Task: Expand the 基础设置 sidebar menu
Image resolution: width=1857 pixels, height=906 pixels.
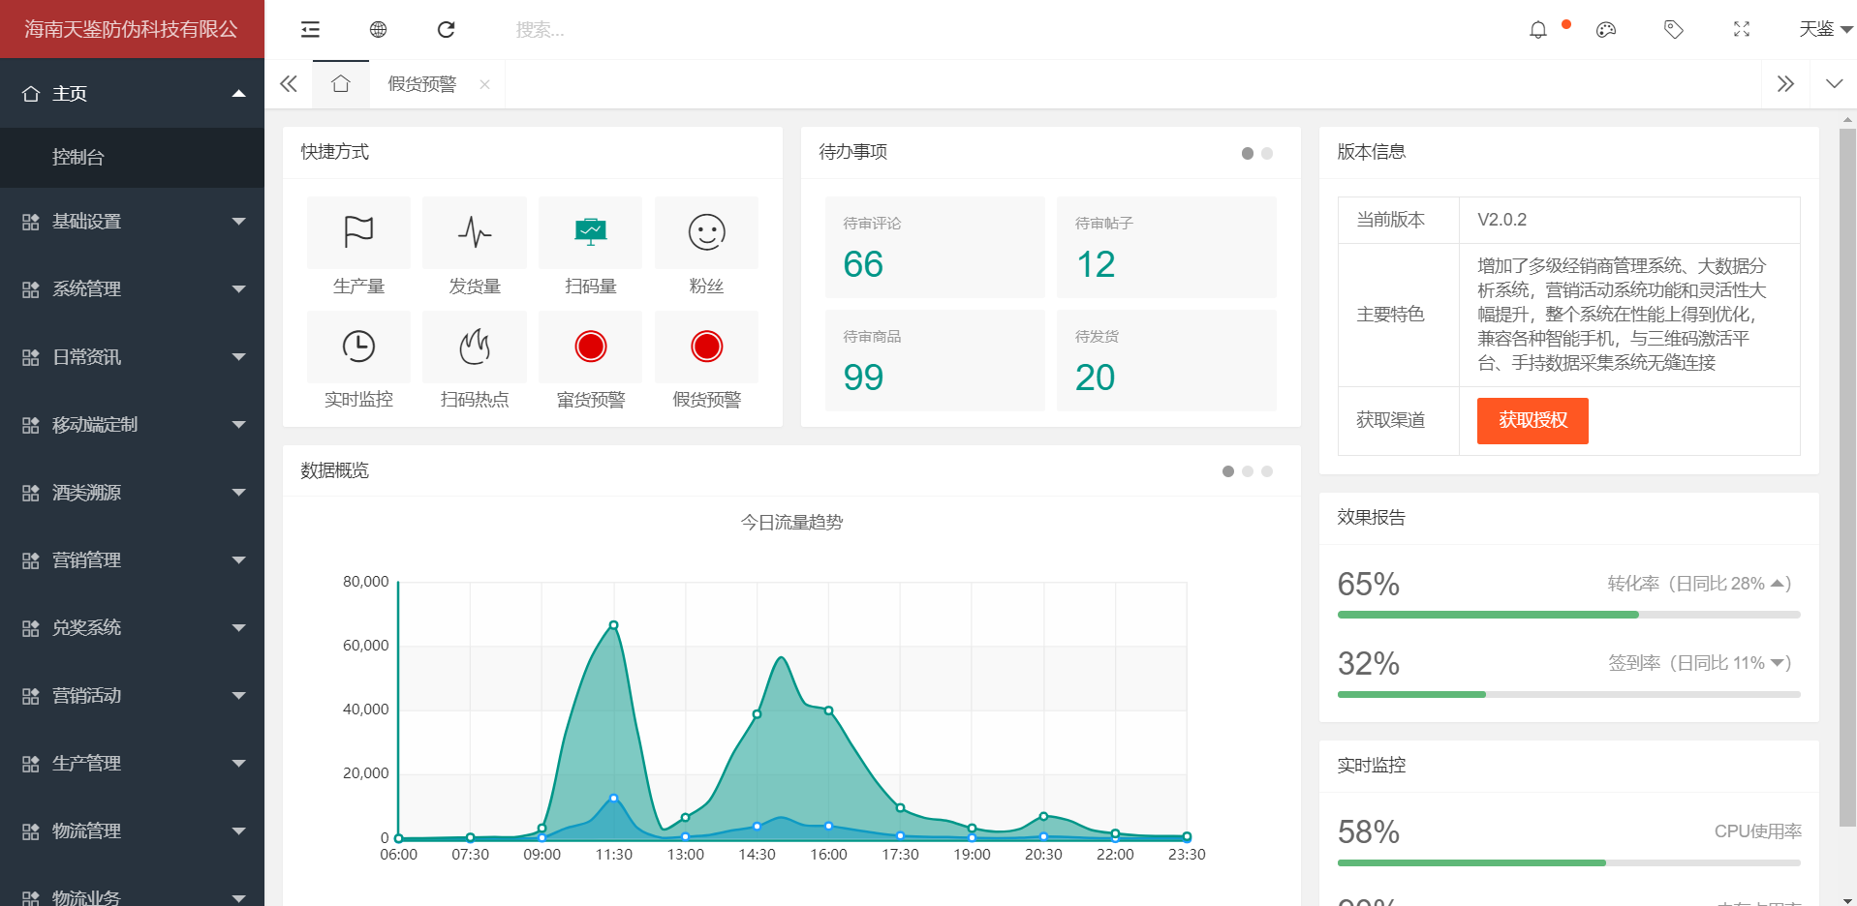Action: coord(132,222)
